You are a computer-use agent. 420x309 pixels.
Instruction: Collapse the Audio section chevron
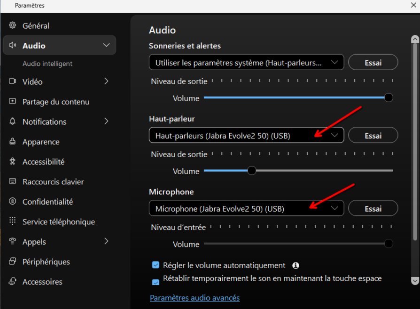tap(106, 45)
